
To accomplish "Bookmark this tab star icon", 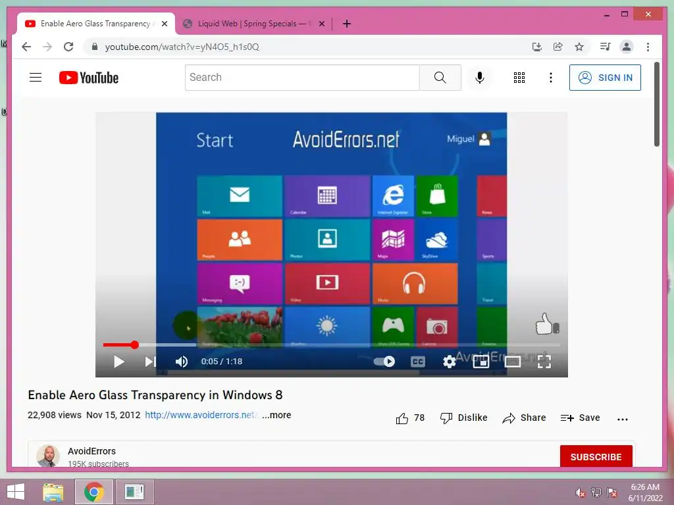I will point(579,47).
